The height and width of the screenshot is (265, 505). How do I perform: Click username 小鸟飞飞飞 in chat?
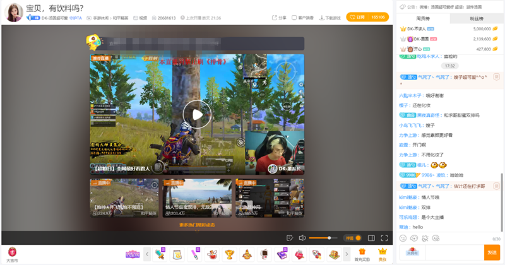[x=410, y=126]
